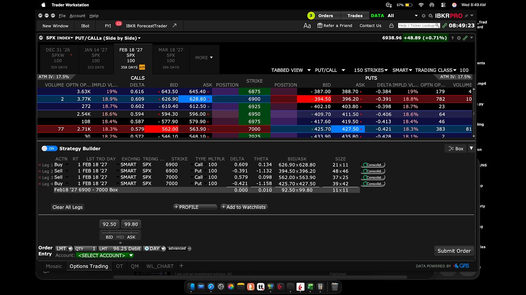Open the Account menu
Image resolution: width=526 pixels, height=295 pixels.
pyautogui.click(x=77, y=16)
